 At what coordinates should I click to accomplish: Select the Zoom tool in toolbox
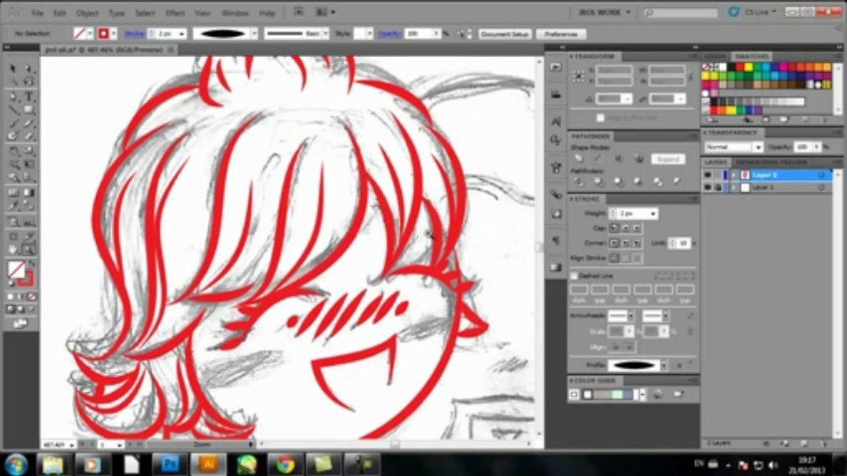pos(28,249)
